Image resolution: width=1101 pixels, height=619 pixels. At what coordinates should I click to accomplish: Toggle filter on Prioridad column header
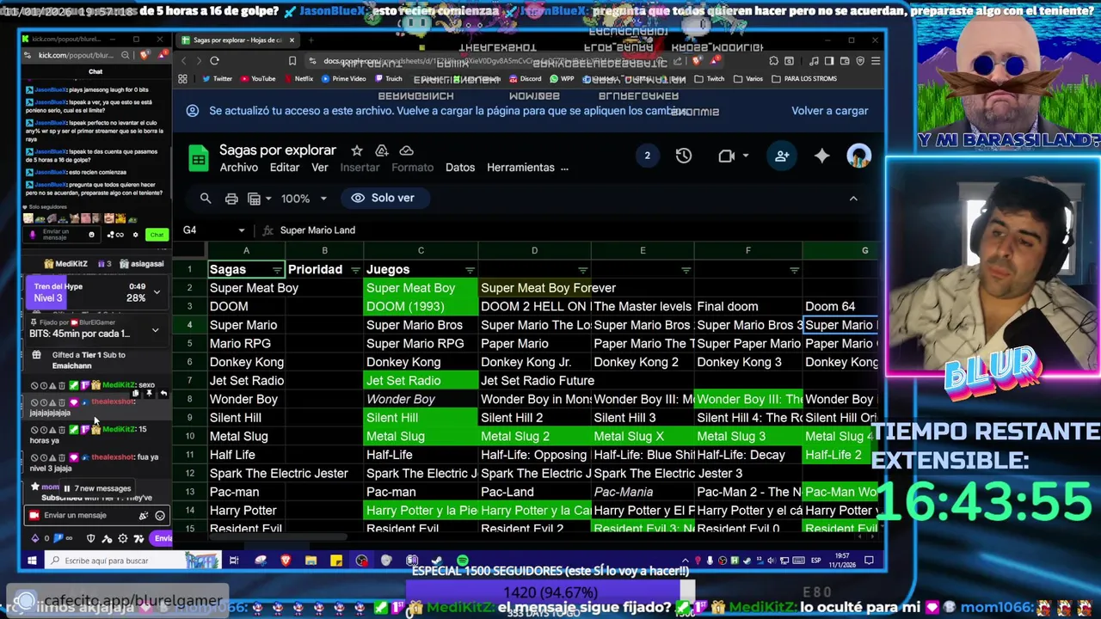click(355, 270)
